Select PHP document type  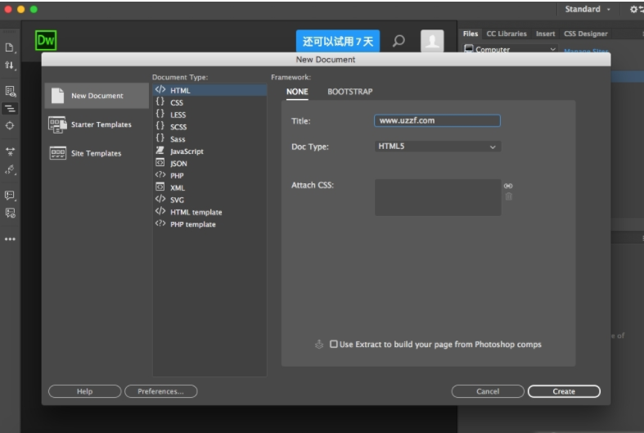click(209, 175)
